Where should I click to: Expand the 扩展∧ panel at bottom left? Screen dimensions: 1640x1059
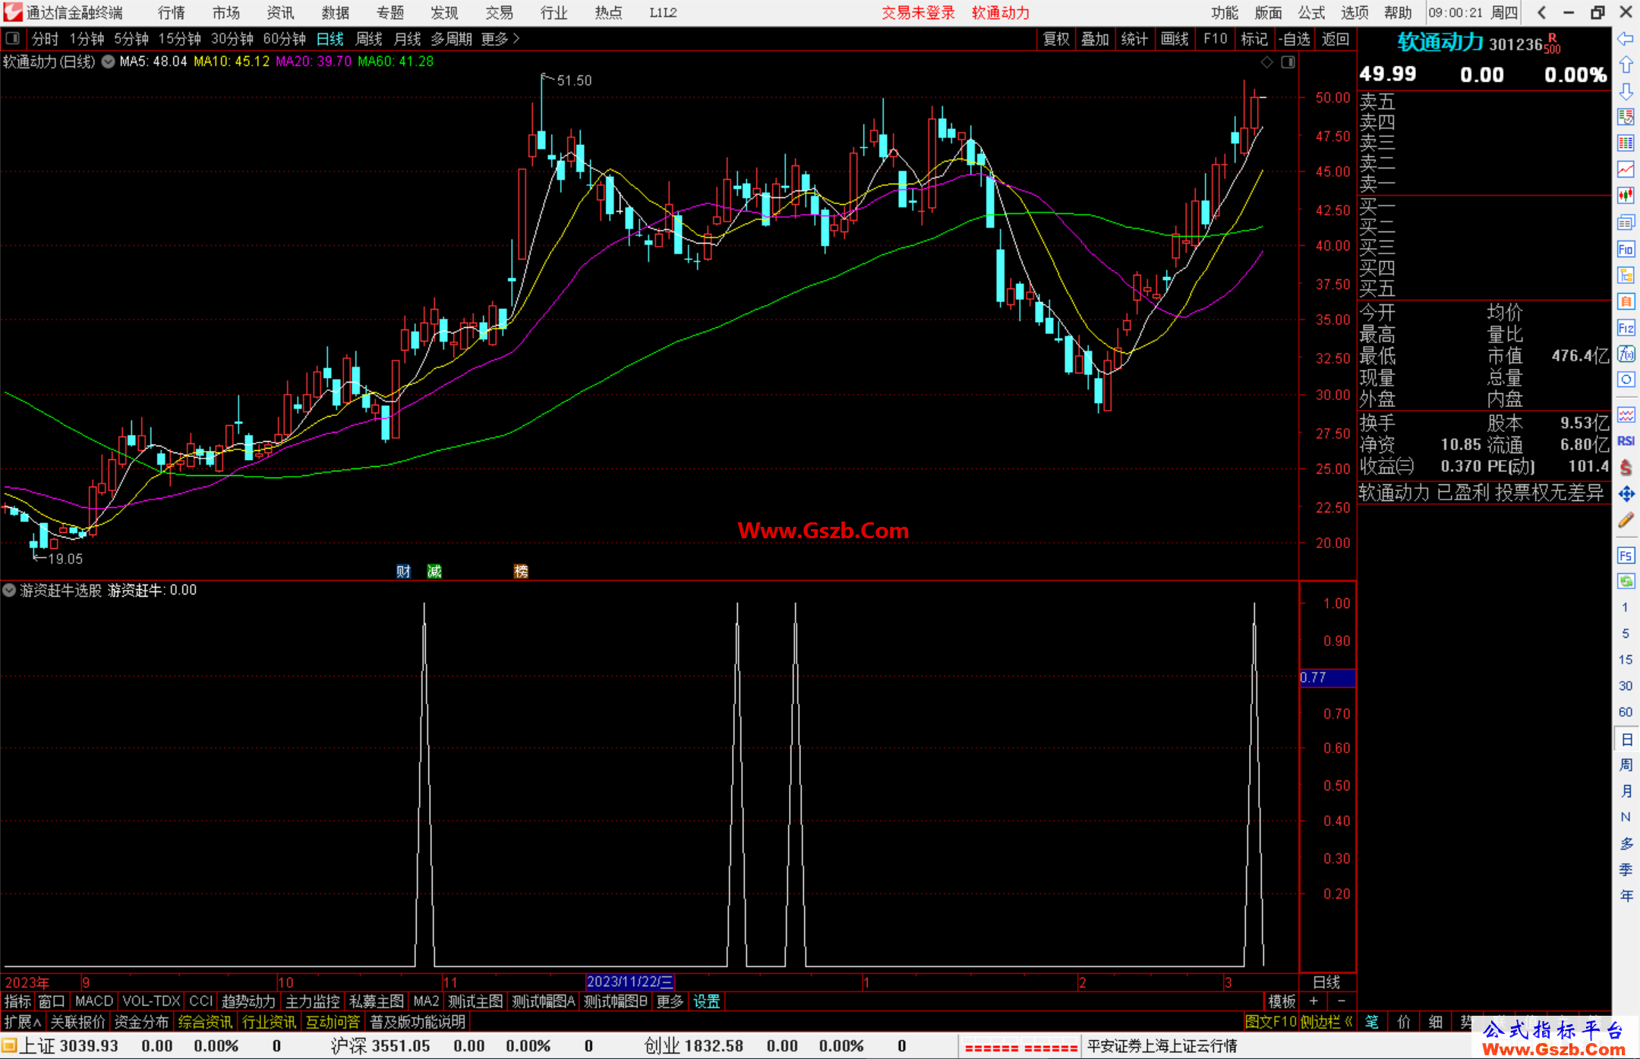[x=23, y=1022]
